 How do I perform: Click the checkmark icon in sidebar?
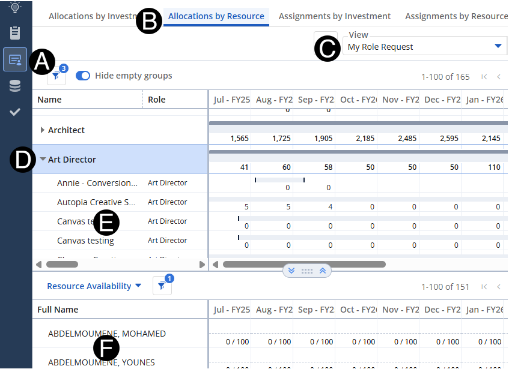[15, 112]
